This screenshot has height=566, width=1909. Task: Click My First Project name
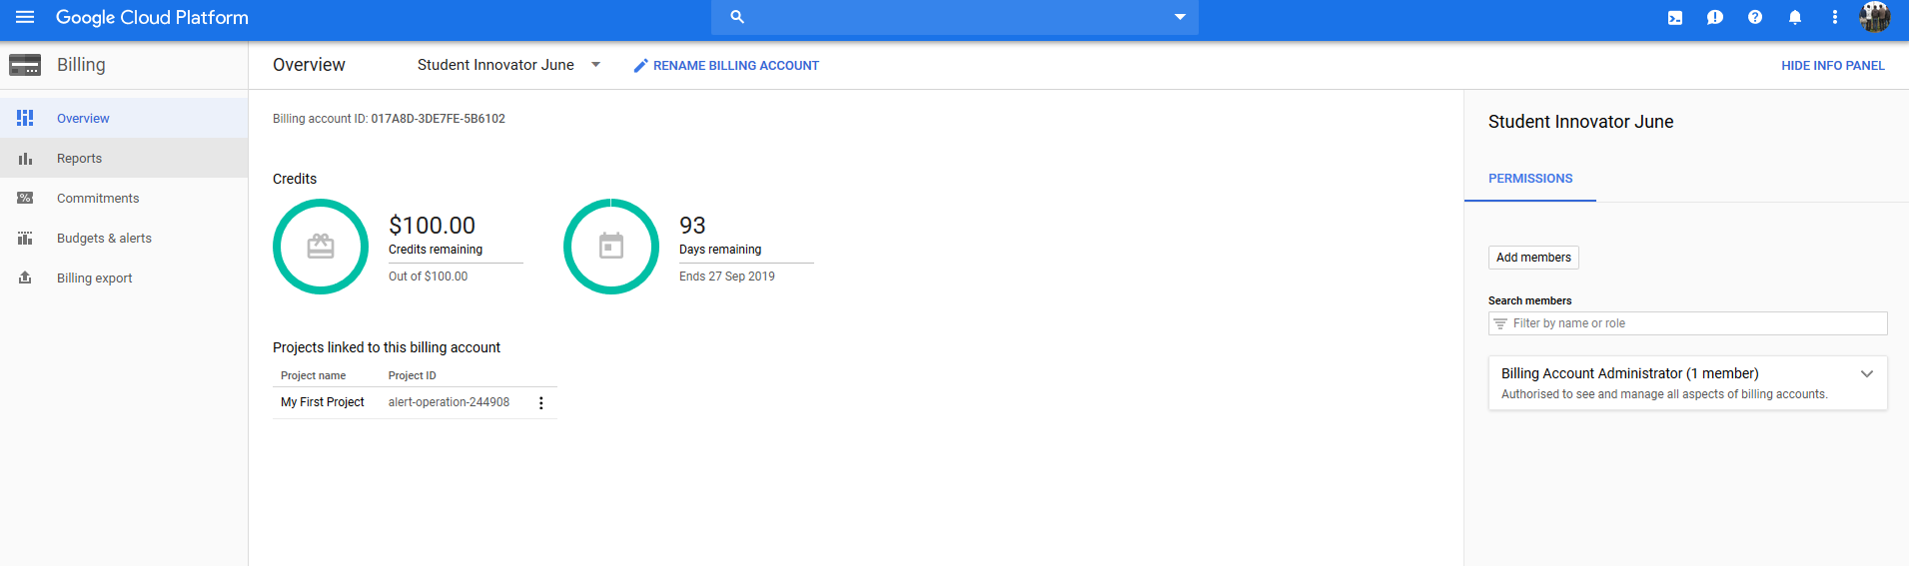point(323,402)
